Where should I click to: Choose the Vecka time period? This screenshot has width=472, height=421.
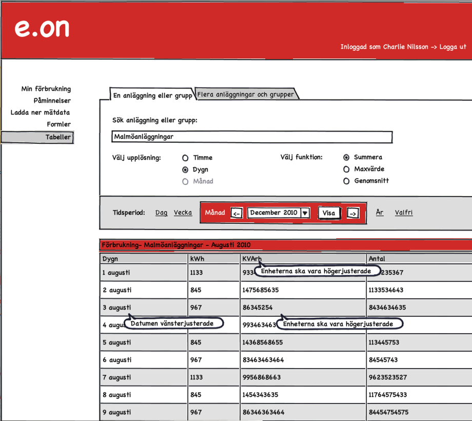(x=183, y=213)
